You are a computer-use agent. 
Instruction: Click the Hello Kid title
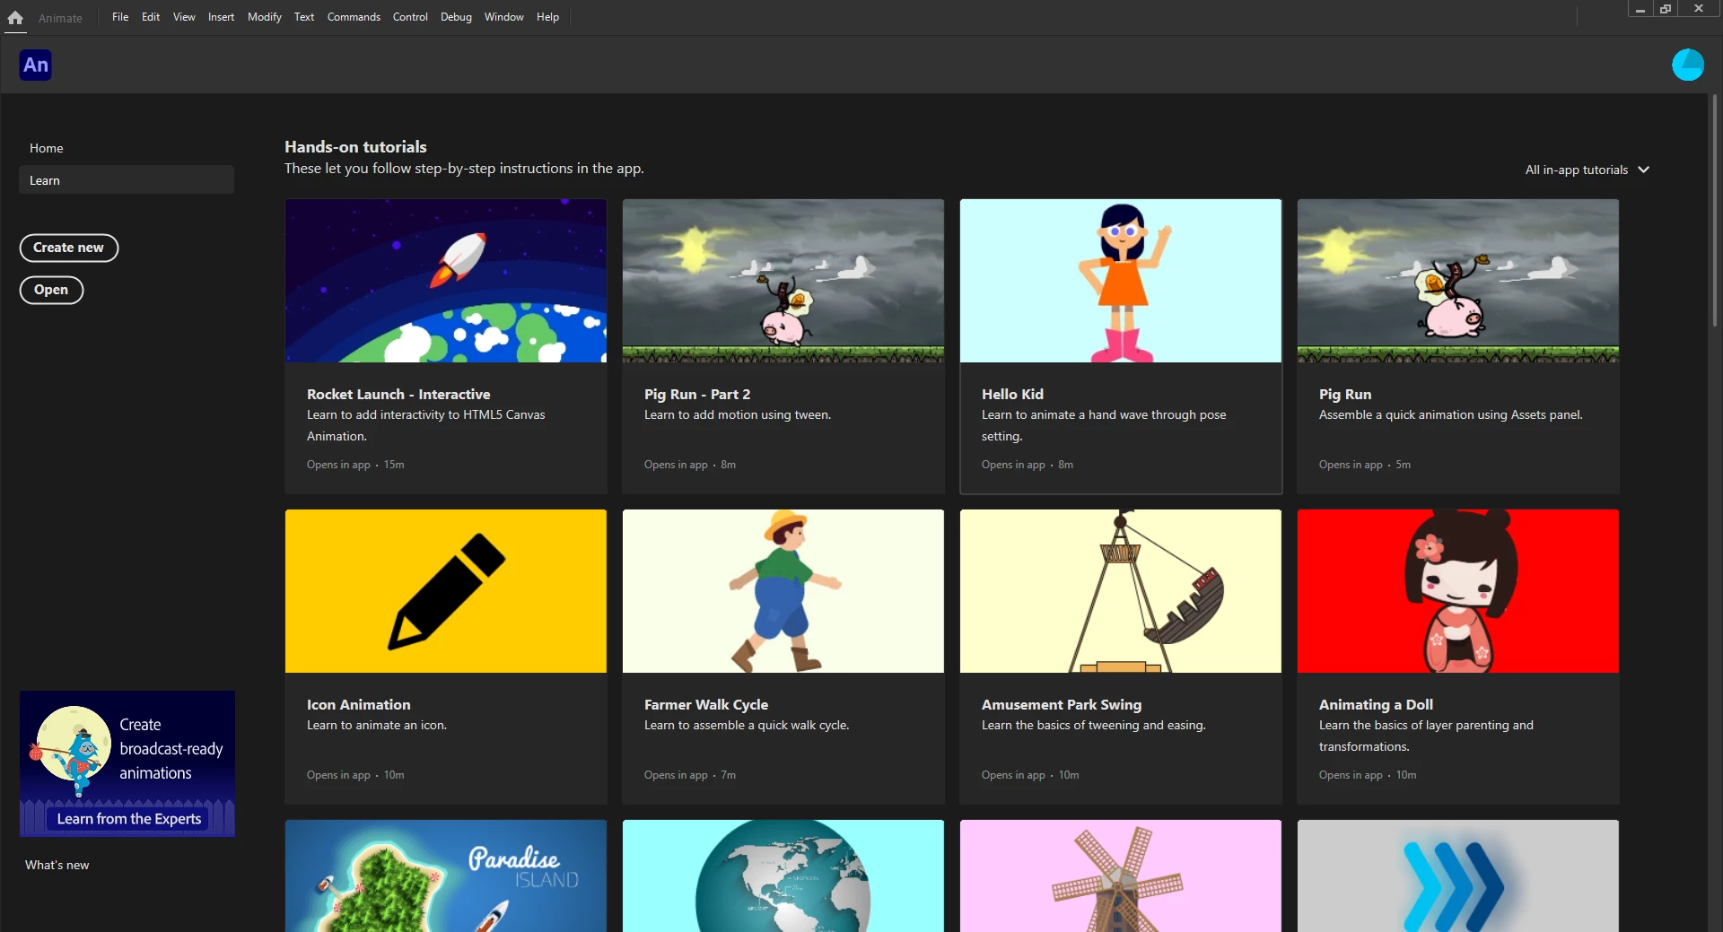tap(1012, 394)
